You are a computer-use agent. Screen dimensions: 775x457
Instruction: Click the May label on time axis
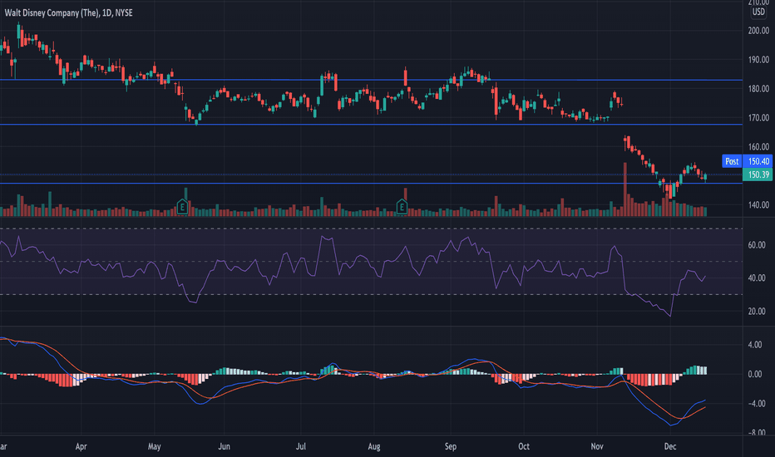point(154,447)
